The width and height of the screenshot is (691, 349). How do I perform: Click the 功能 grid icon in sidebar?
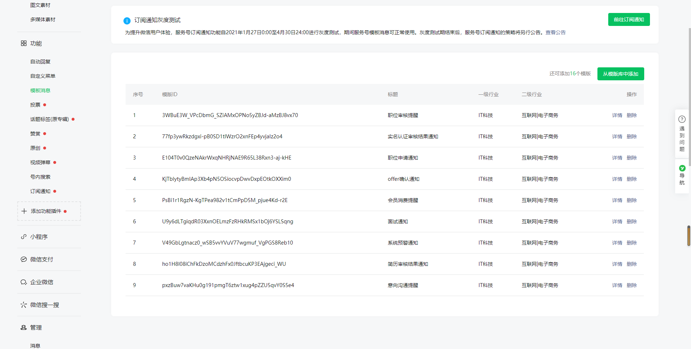tap(24, 43)
